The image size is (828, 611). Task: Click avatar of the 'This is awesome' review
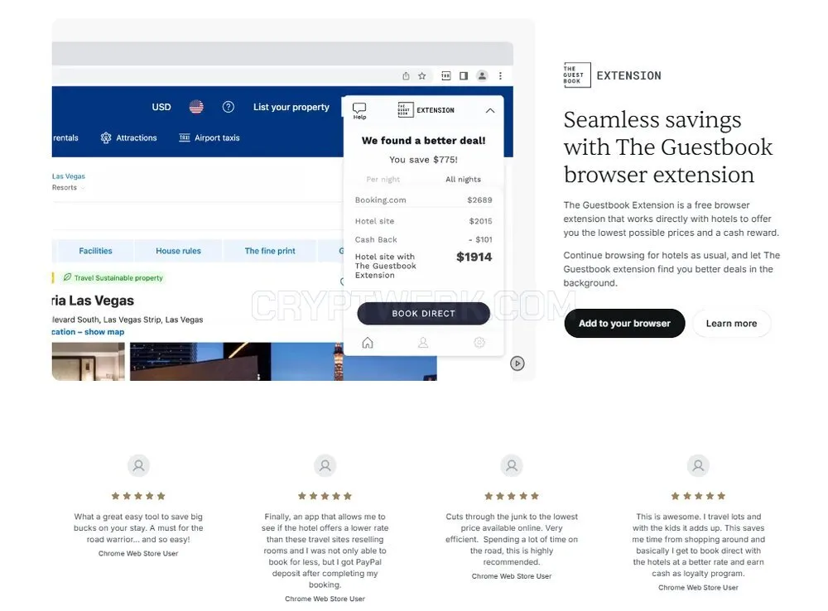(698, 466)
